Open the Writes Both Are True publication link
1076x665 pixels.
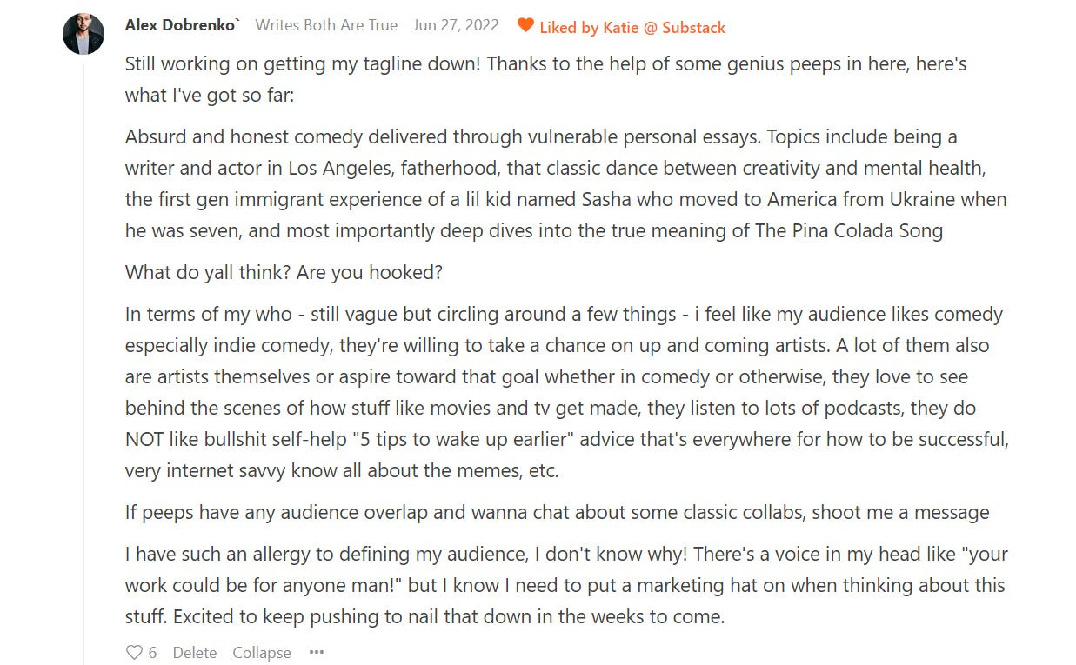tap(326, 25)
